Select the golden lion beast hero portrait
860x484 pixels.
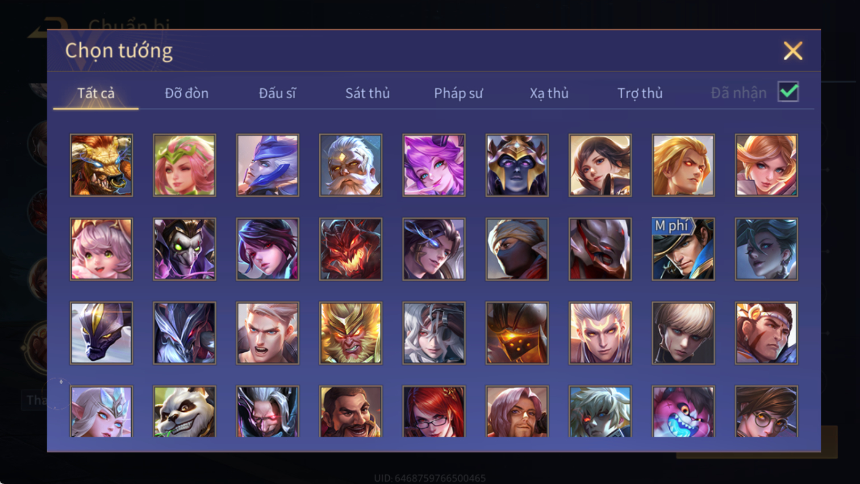click(x=101, y=165)
